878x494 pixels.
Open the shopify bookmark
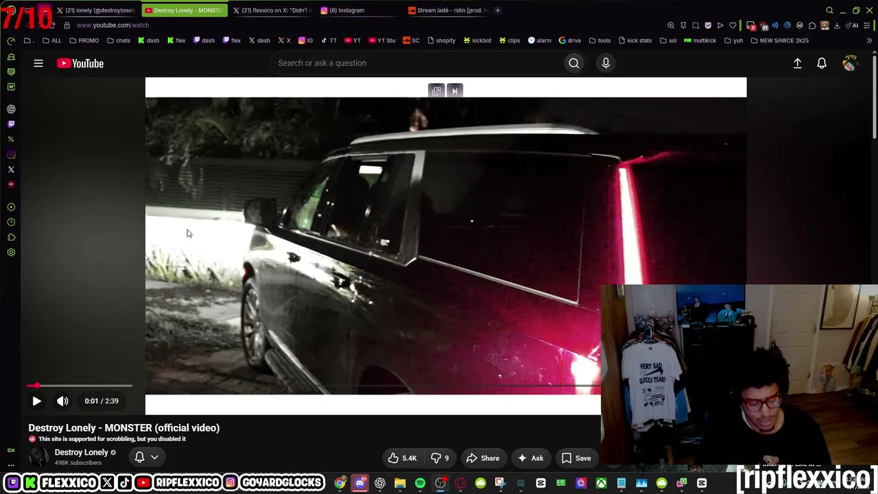click(x=441, y=40)
